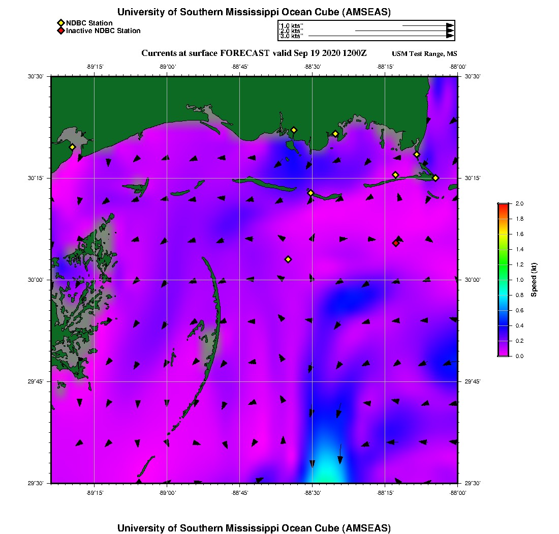Click the red inactive station marker on the map
Viewport: 559px width, 534px height.
(x=395, y=243)
